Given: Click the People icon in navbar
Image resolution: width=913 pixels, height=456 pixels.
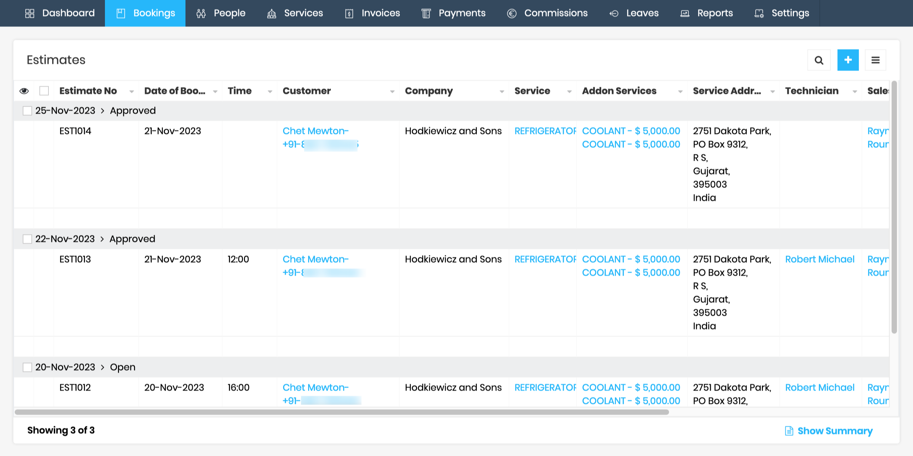Looking at the screenshot, I should pyautogui.click(x=201, y=13).
